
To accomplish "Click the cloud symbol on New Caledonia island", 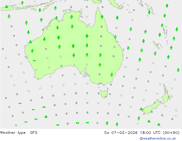I will 157,44.
